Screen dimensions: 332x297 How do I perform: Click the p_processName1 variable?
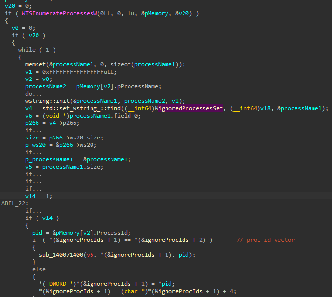(49, 159)
